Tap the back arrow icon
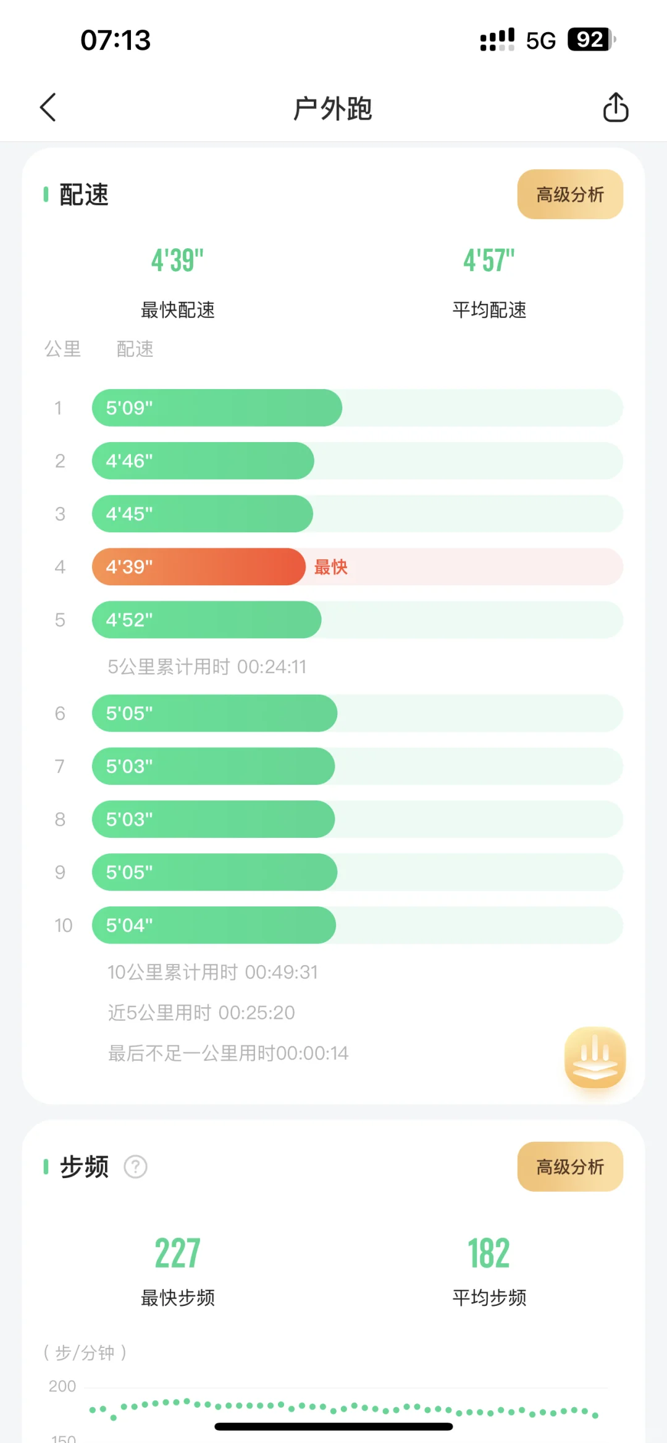Screen dimensions: 667x1443 [48, 108]
